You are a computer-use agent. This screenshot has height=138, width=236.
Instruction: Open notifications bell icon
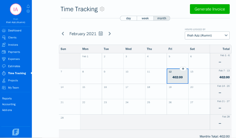coord(28,6)
